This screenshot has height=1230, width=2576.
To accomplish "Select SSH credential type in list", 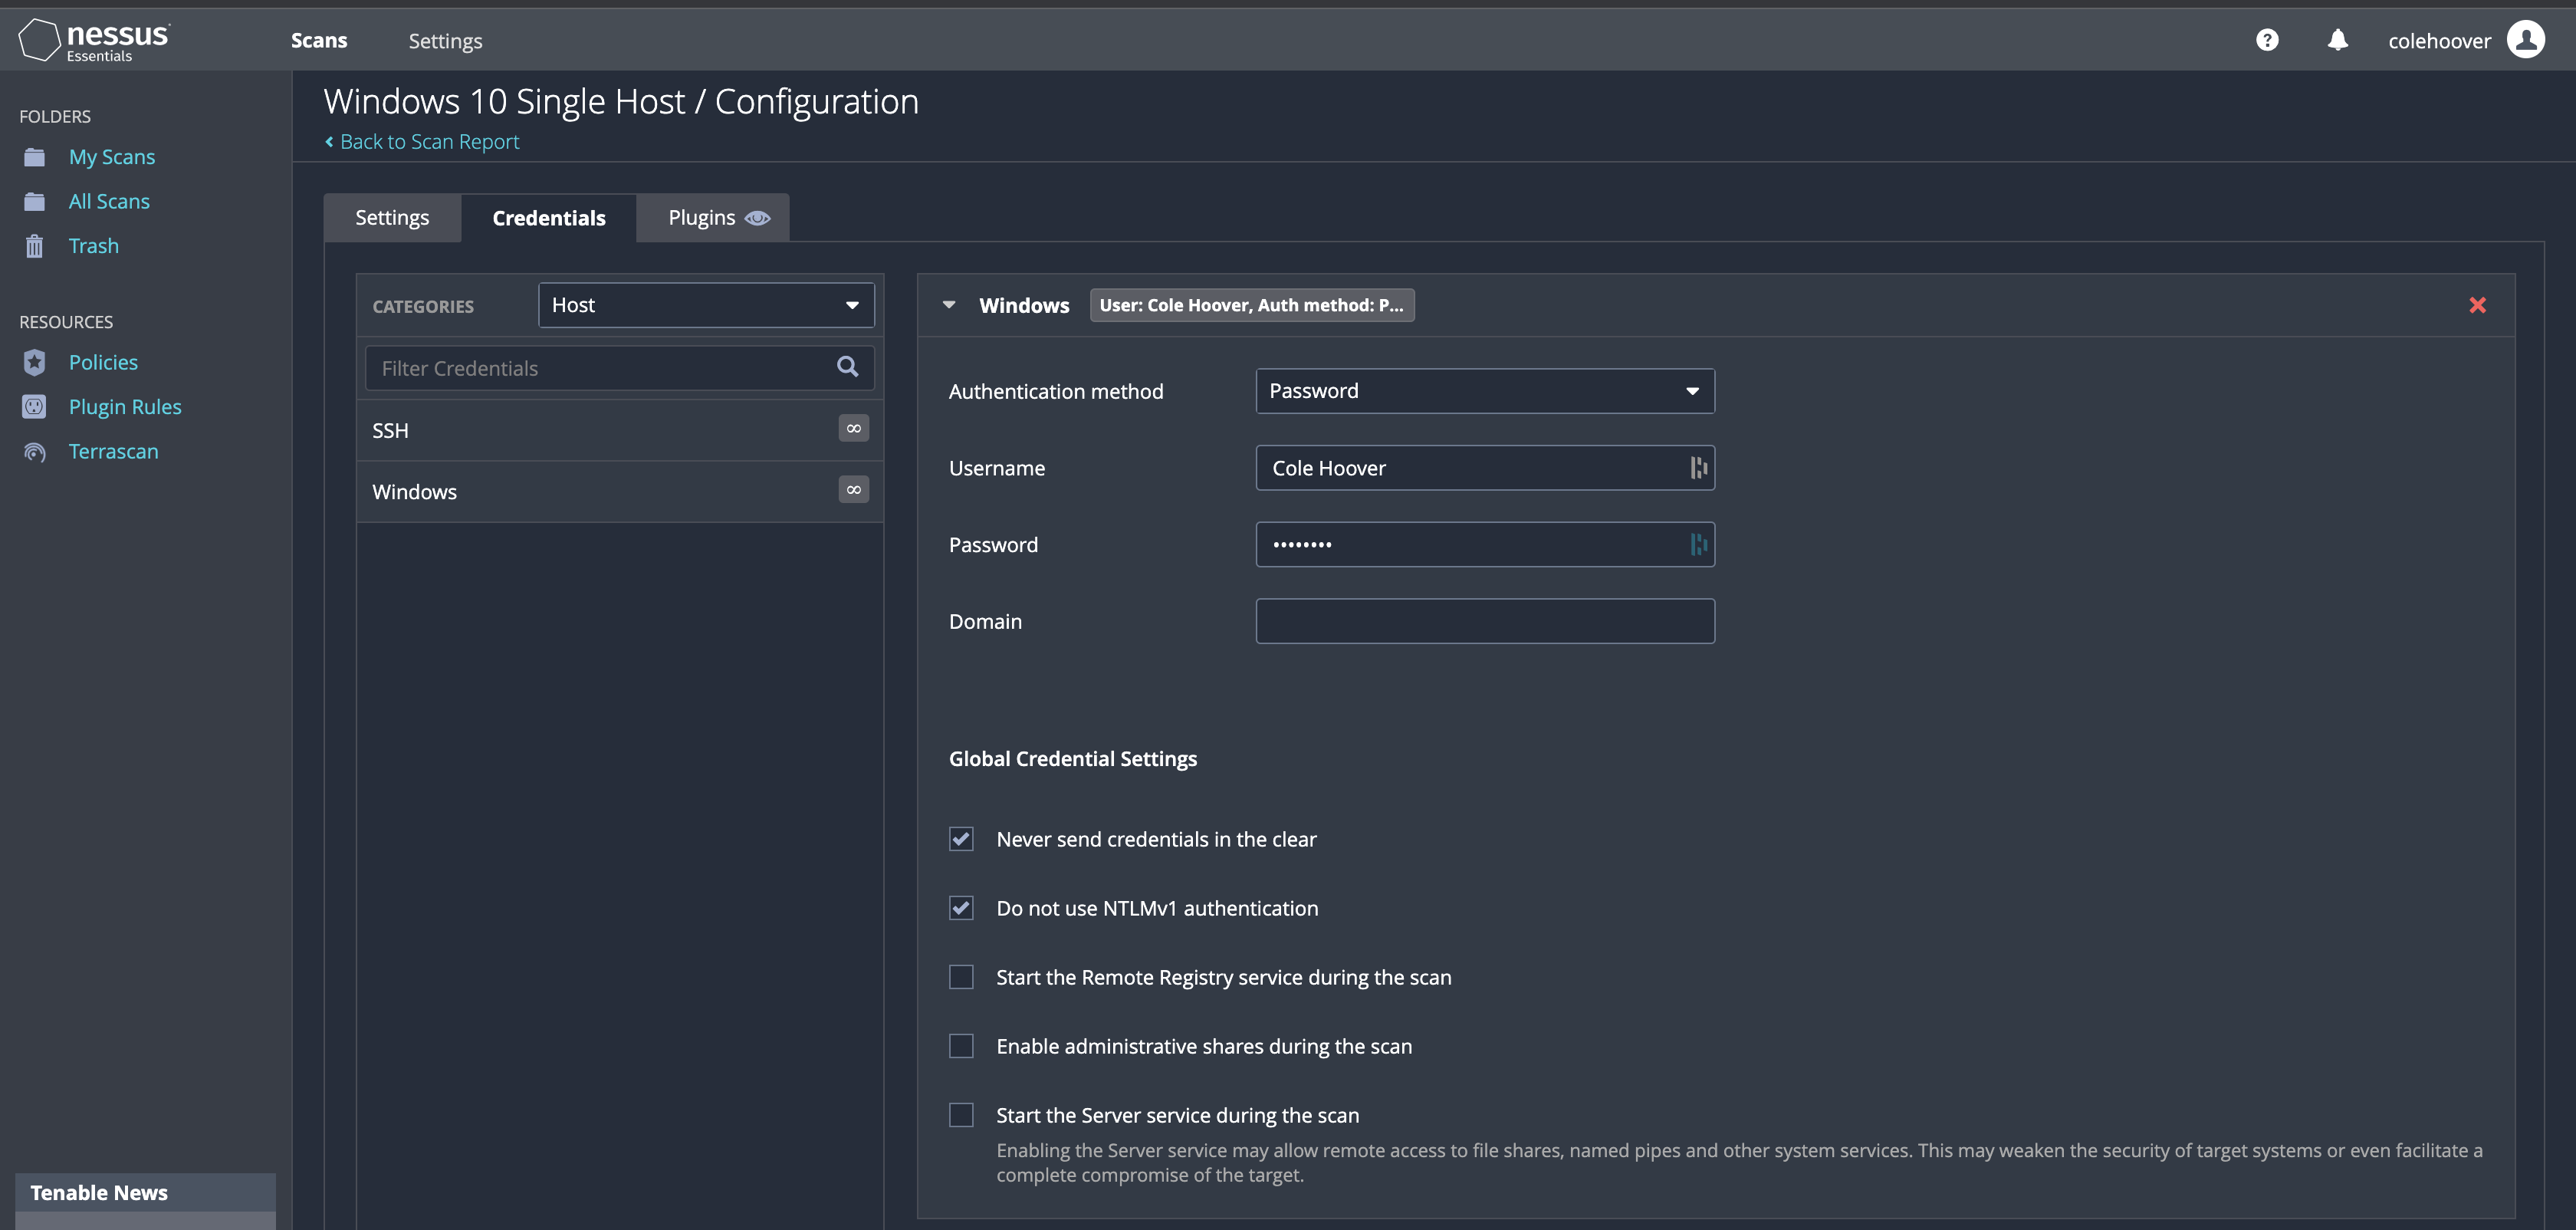I will point(620,430).
